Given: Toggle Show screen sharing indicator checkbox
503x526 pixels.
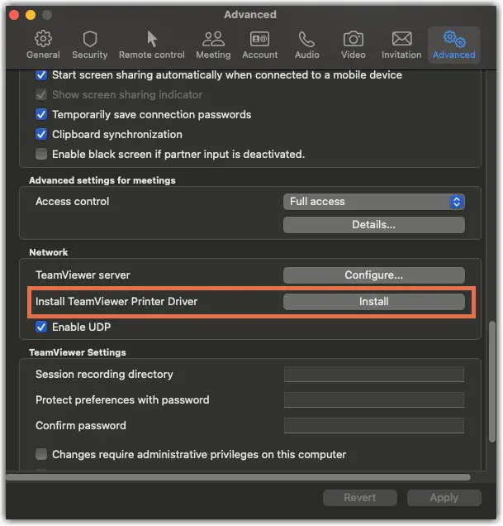Looking at the screenshot, I should click(41, 94).
